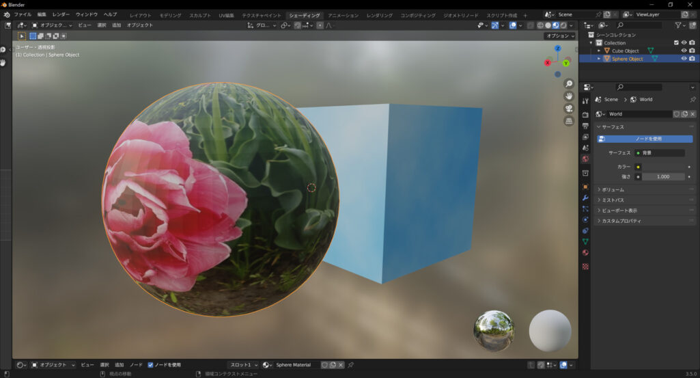The image size is (700, 378).
Task: Pin the Sphere Material in node editor
Action: [x=351, y=364]
